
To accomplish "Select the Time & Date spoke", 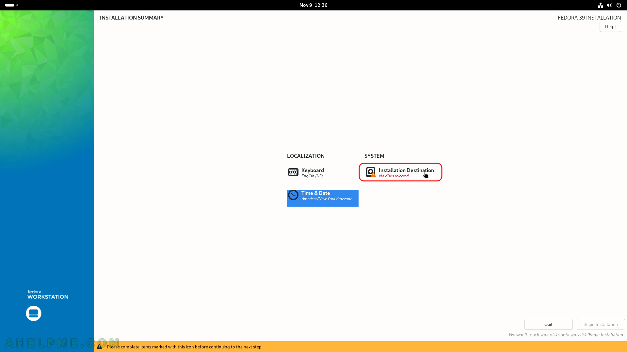I will (323, 198).
